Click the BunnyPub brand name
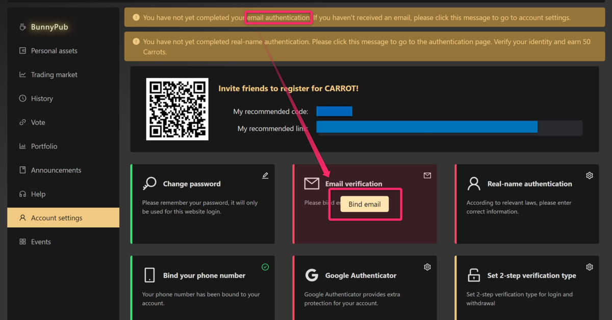The width and height of the screenshot is (612, 320). [x=49, y=26]
